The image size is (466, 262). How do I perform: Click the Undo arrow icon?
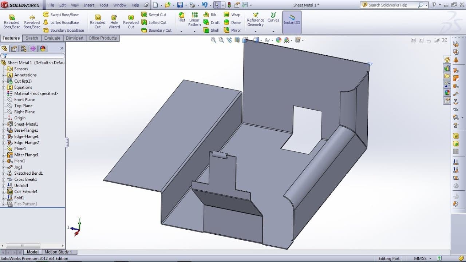point(205,5)
